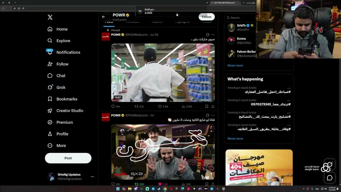
Task: Open the Falcon Bo3omar suggested profile
Action: [242, 54]
